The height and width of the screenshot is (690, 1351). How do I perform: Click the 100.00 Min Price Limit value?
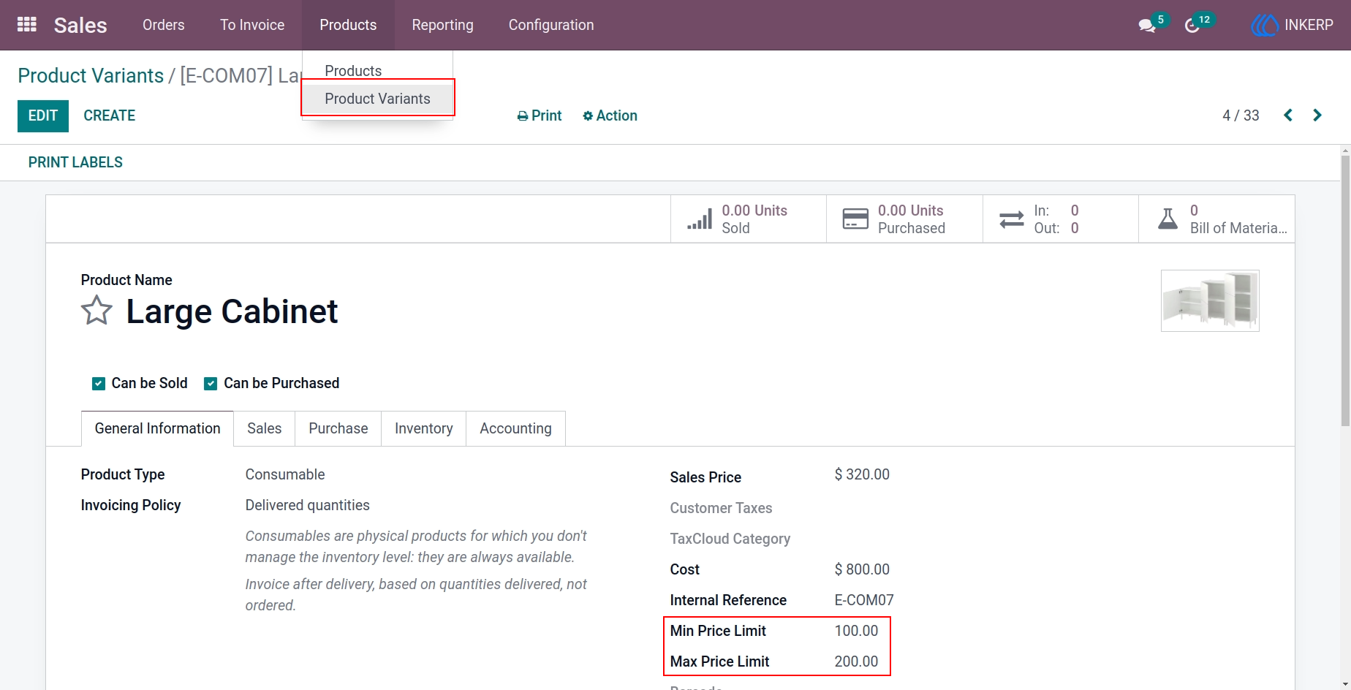tap(856, 631)
